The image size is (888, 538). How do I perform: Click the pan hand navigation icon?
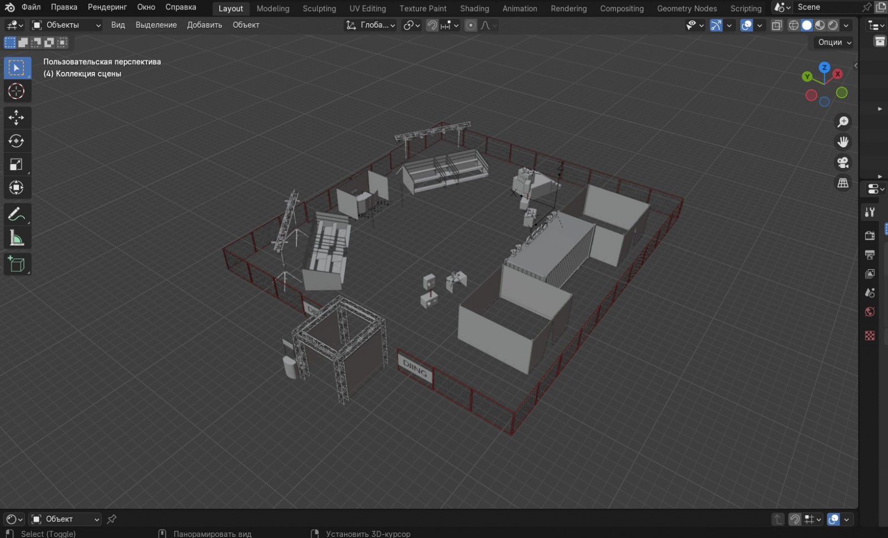843,142
